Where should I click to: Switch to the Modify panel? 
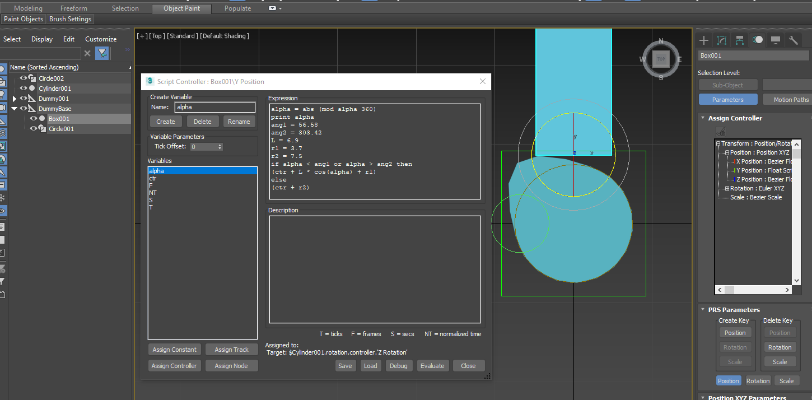(721, 40)
